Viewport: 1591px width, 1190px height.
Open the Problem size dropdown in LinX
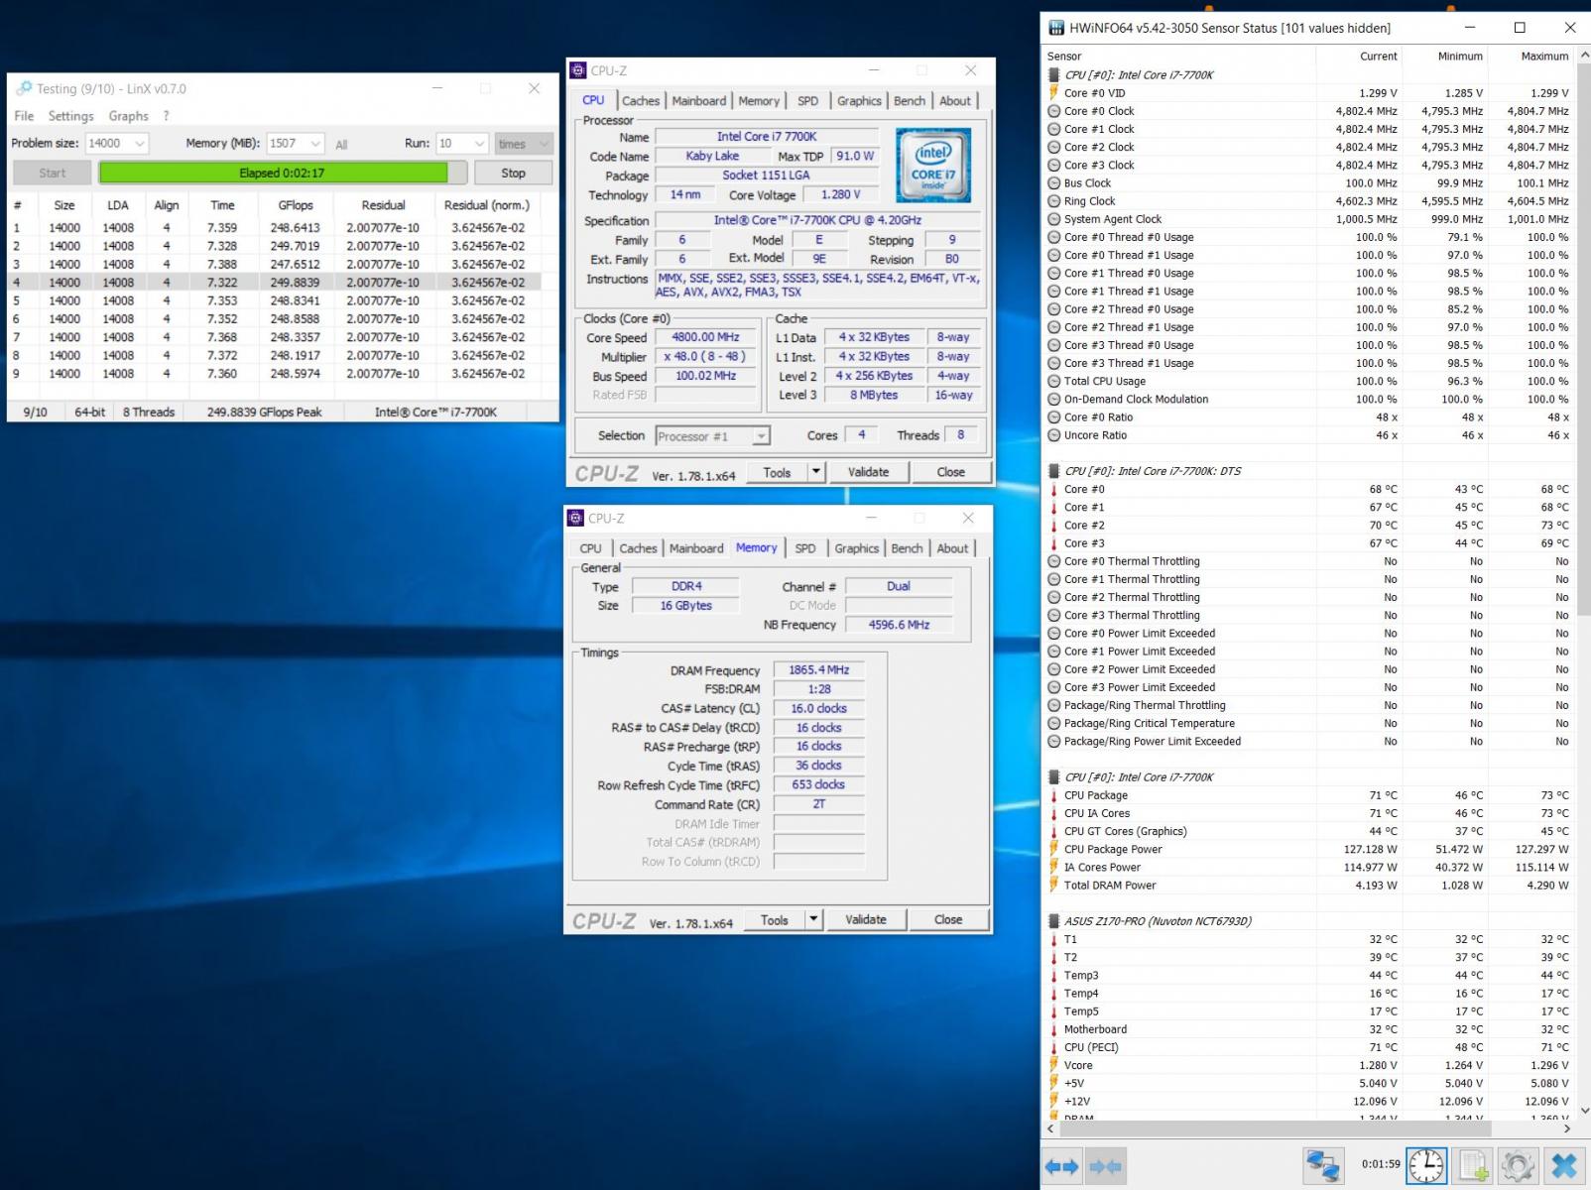click(x=139, y=144)
